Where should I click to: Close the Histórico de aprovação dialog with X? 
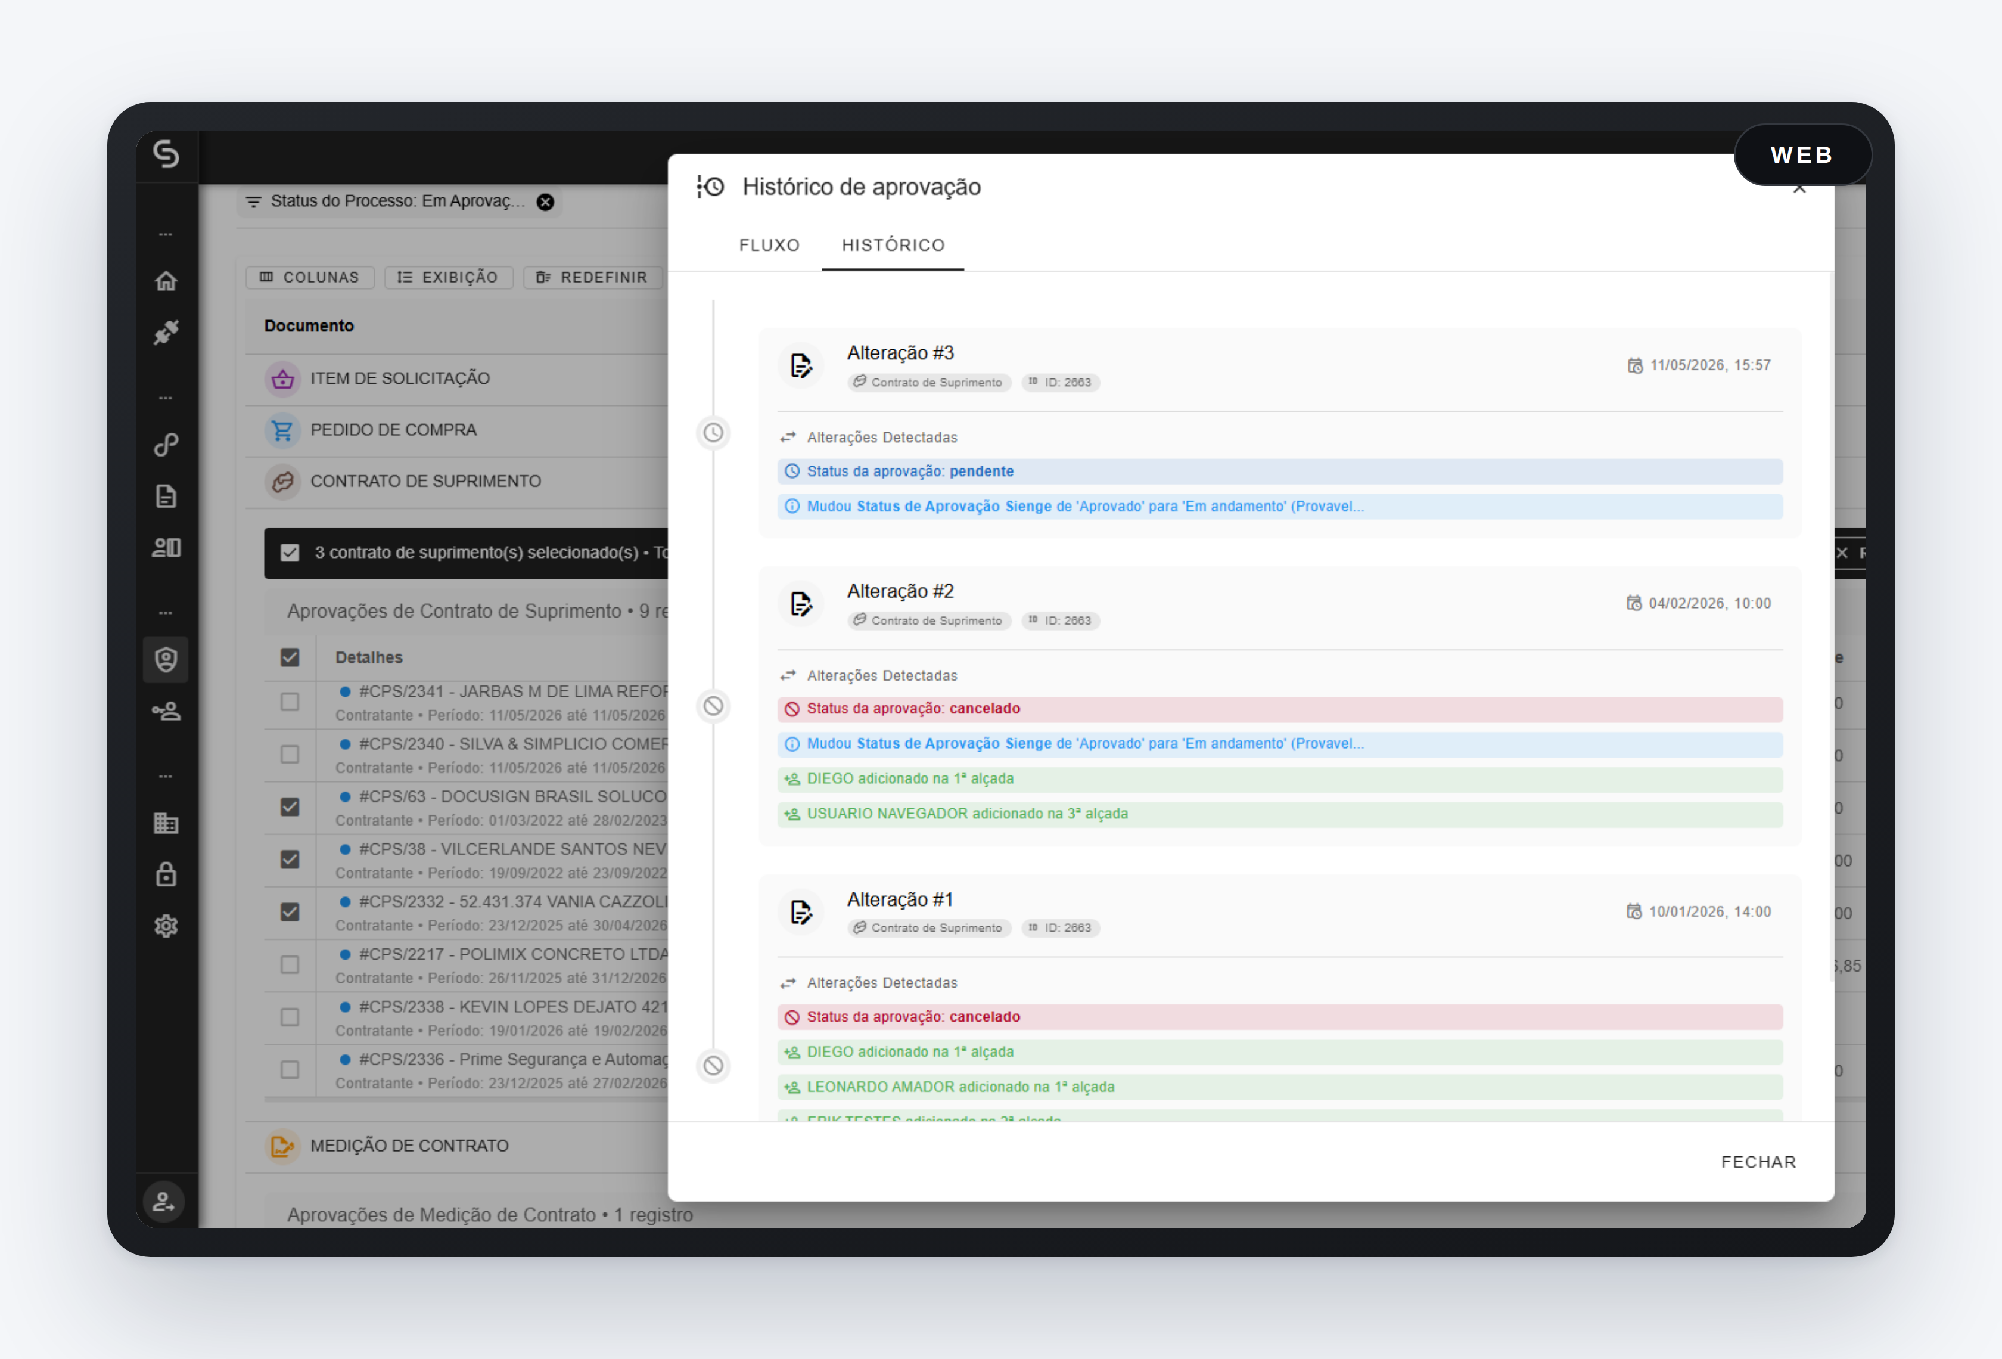[1799, 188]
